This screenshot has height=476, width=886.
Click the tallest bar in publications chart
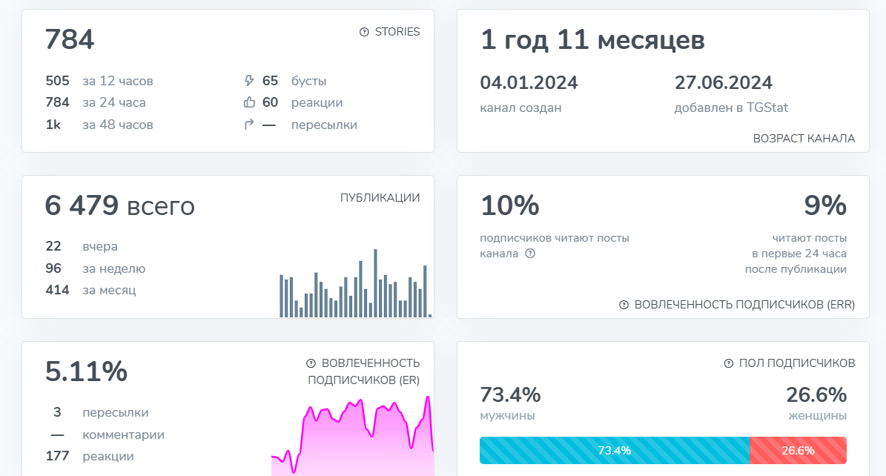click(x=376, y=283)
